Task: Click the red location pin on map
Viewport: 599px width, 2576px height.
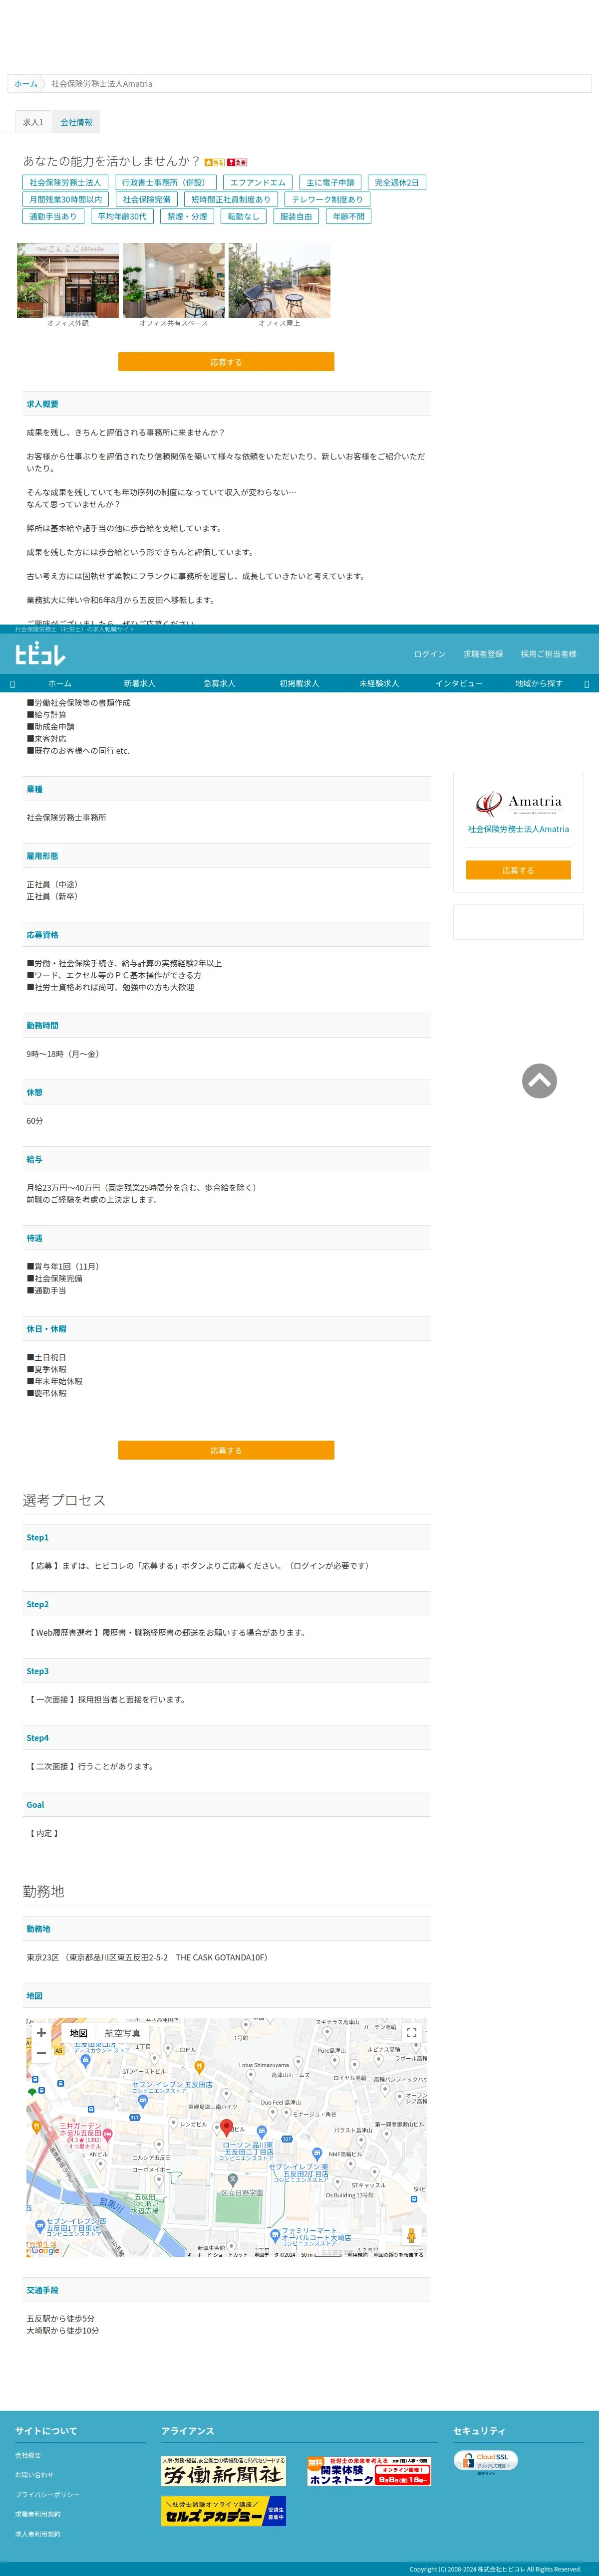Action: (x=226, y=2128)
